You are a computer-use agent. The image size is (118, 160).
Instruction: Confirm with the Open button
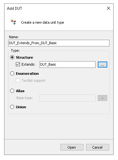(72, 147)
